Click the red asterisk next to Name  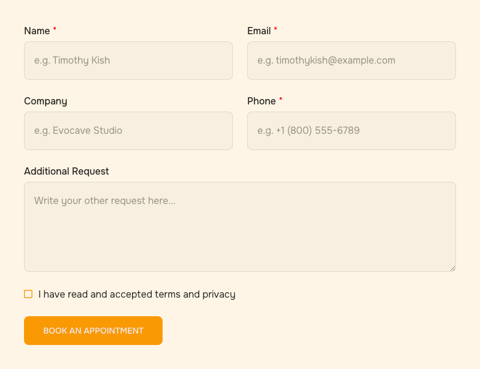coord(54,29)
